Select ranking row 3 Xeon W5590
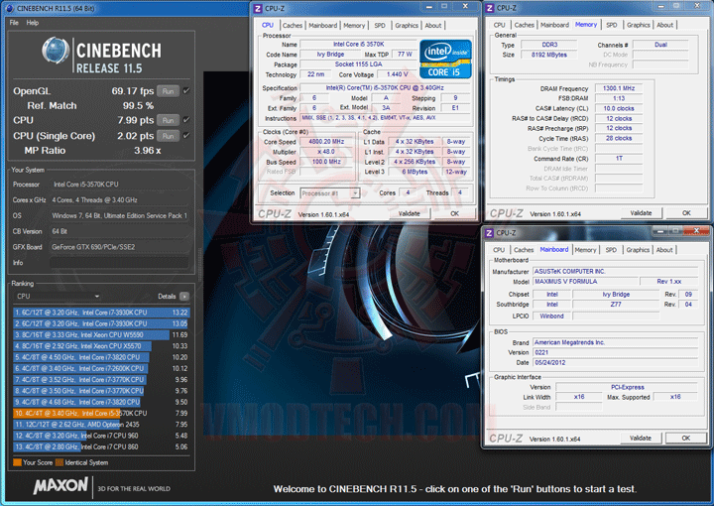The image size is (714, 506). coord(101,334)
